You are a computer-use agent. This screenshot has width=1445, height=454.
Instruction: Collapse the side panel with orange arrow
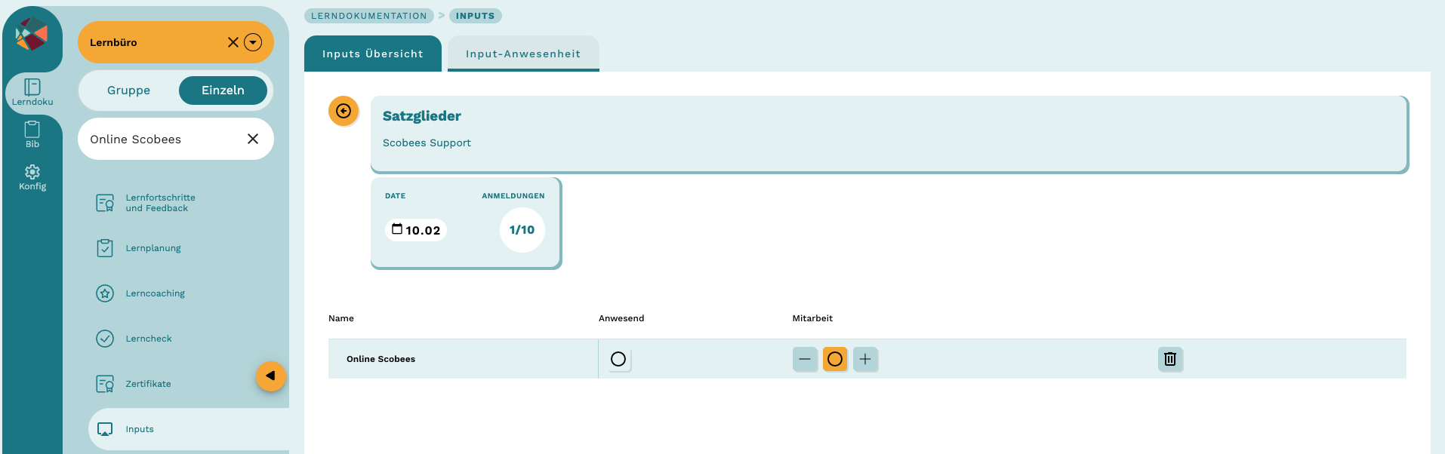270,376
